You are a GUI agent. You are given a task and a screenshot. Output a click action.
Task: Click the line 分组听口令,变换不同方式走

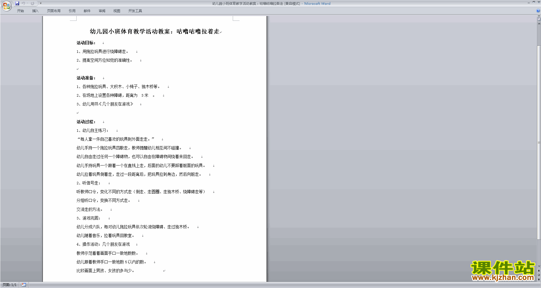104,201
